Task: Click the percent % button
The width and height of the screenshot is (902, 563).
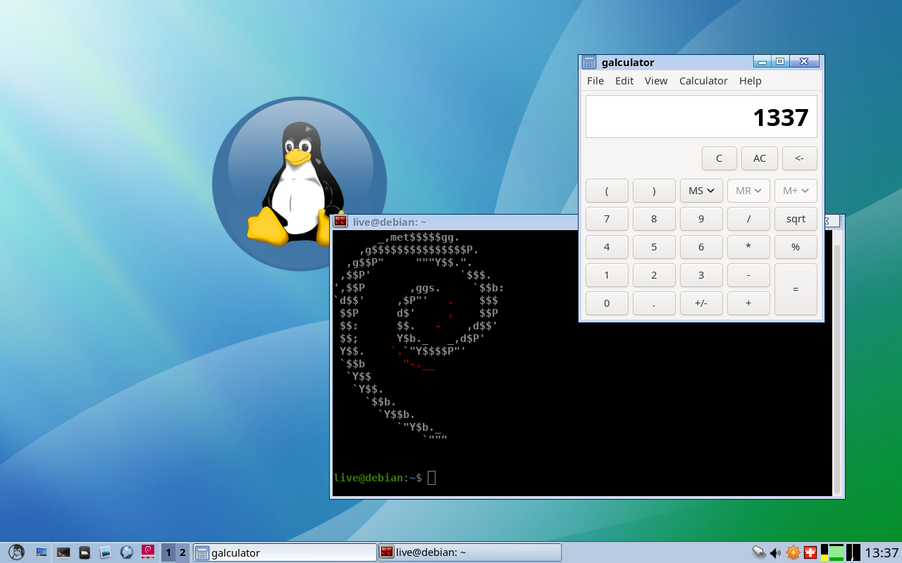Action: [x=796, y=247]
